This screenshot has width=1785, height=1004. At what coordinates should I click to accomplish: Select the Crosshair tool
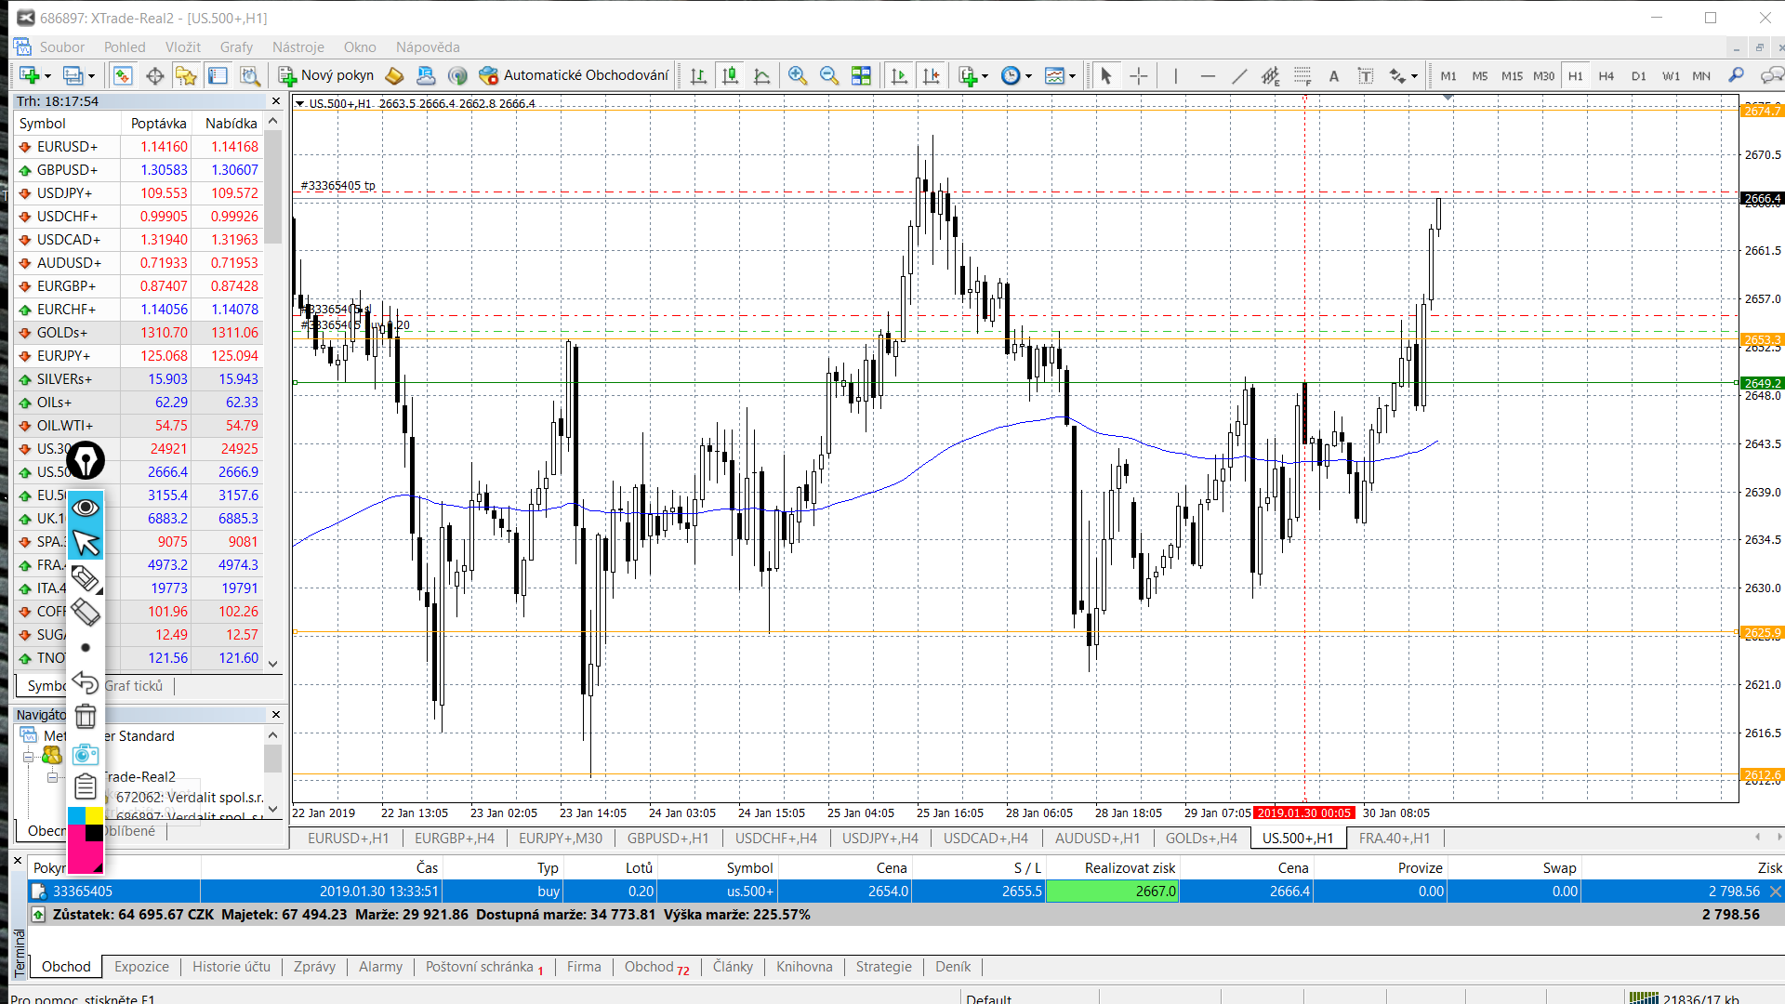click(x=1138, y=76)
